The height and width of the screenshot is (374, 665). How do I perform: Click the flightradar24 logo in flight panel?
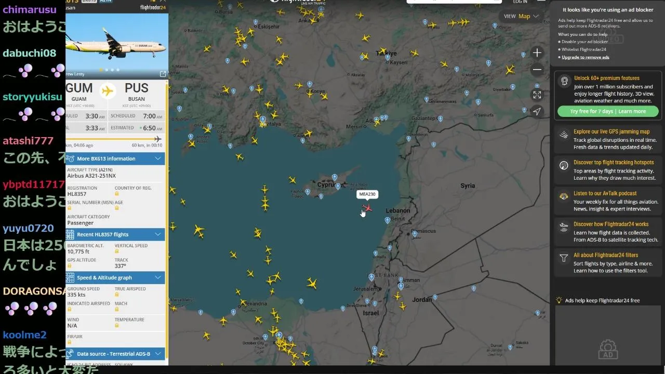click(x=153, y=8)
